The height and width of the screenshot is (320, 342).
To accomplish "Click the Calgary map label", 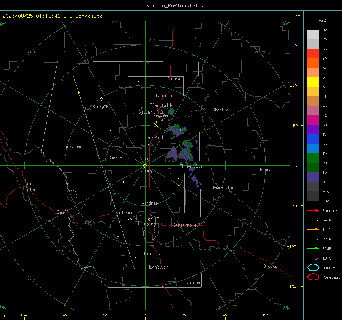I will pyautogui.click(x=148, y=224).
